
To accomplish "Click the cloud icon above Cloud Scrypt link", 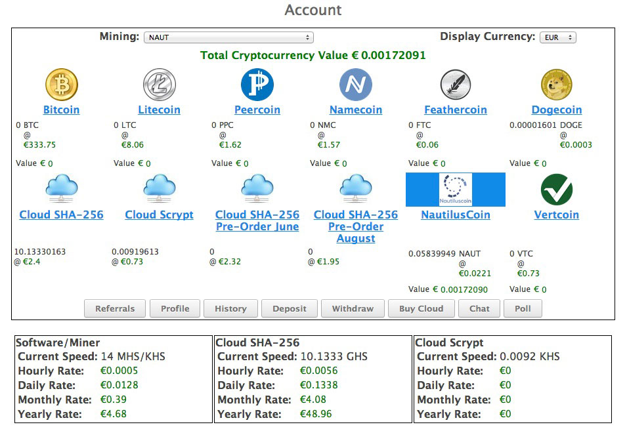I will (159, 188).
